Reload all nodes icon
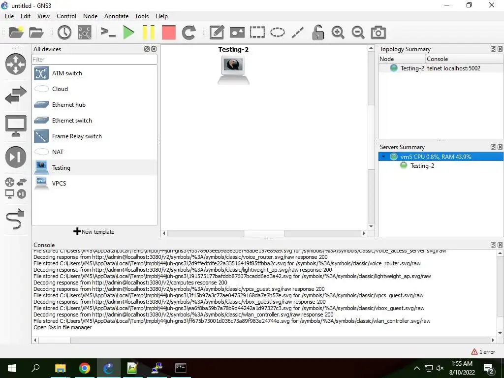The height and width of the screenshot is (378, 504). (x=189, y=32)
